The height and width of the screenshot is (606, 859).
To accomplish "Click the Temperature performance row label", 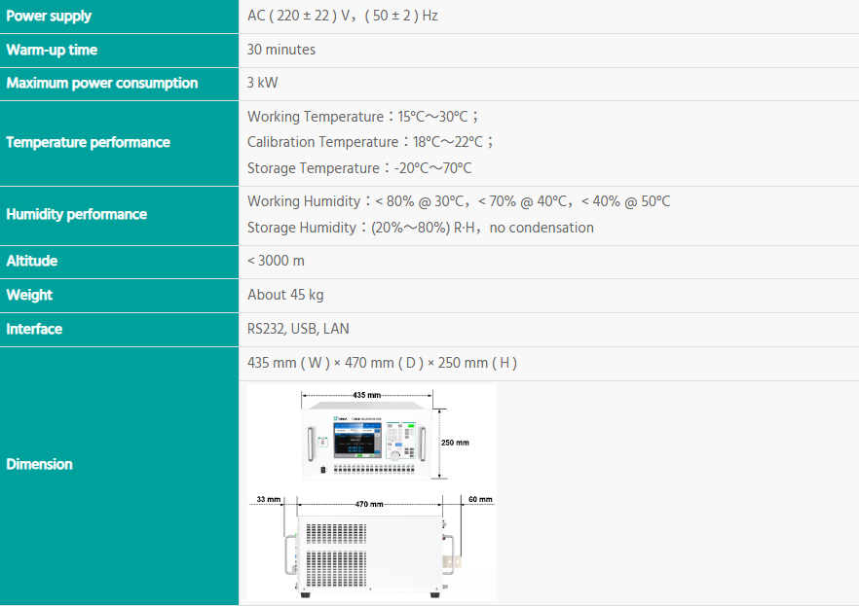I will (x=88, y=142).
